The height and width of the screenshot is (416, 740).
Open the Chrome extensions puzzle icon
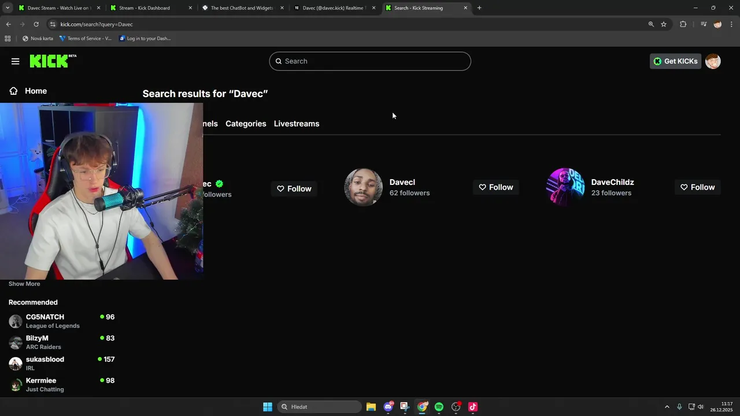[683, 24]
